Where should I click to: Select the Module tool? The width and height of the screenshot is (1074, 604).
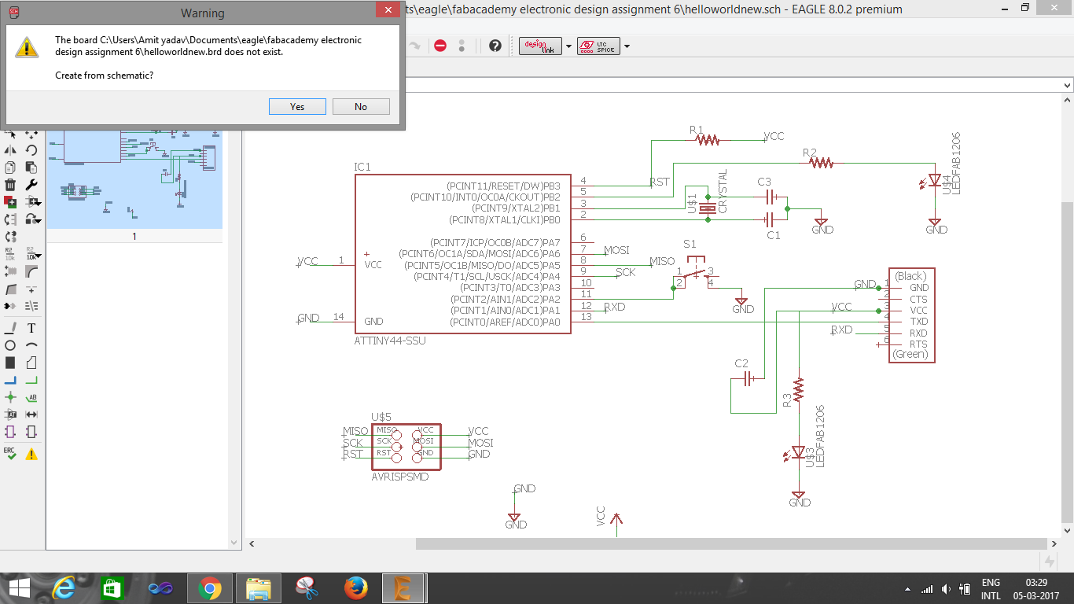click(x=10, y=432)
